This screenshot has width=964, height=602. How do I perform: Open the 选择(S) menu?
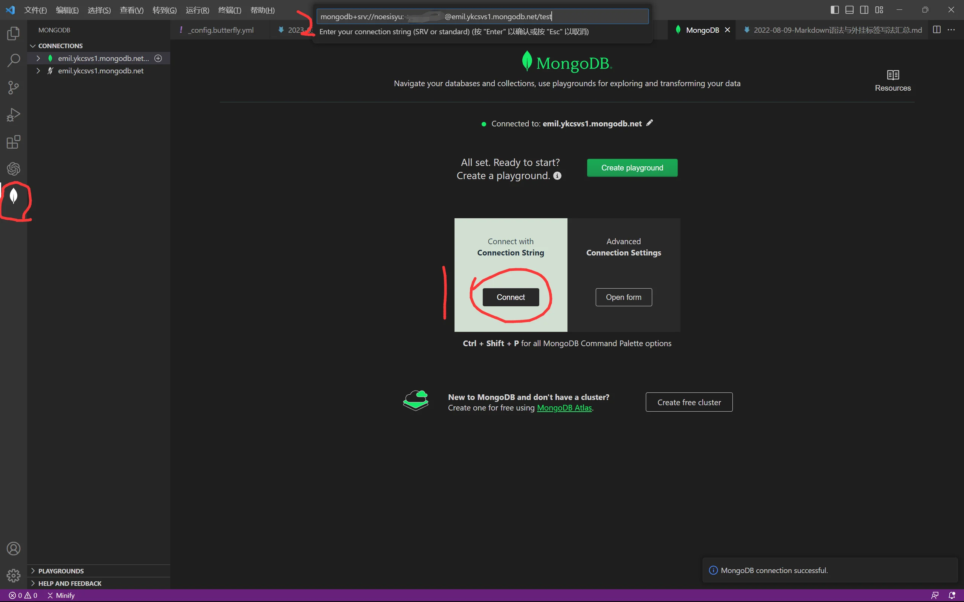[99, 10]
